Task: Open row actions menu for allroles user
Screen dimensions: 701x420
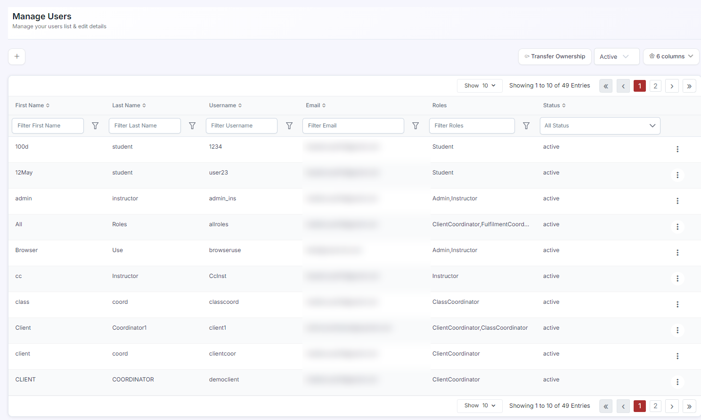Action: (677, 227)
